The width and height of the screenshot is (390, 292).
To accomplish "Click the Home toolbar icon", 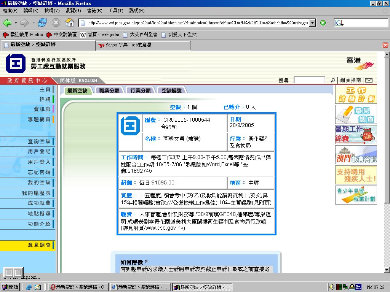I will (70, 22).
